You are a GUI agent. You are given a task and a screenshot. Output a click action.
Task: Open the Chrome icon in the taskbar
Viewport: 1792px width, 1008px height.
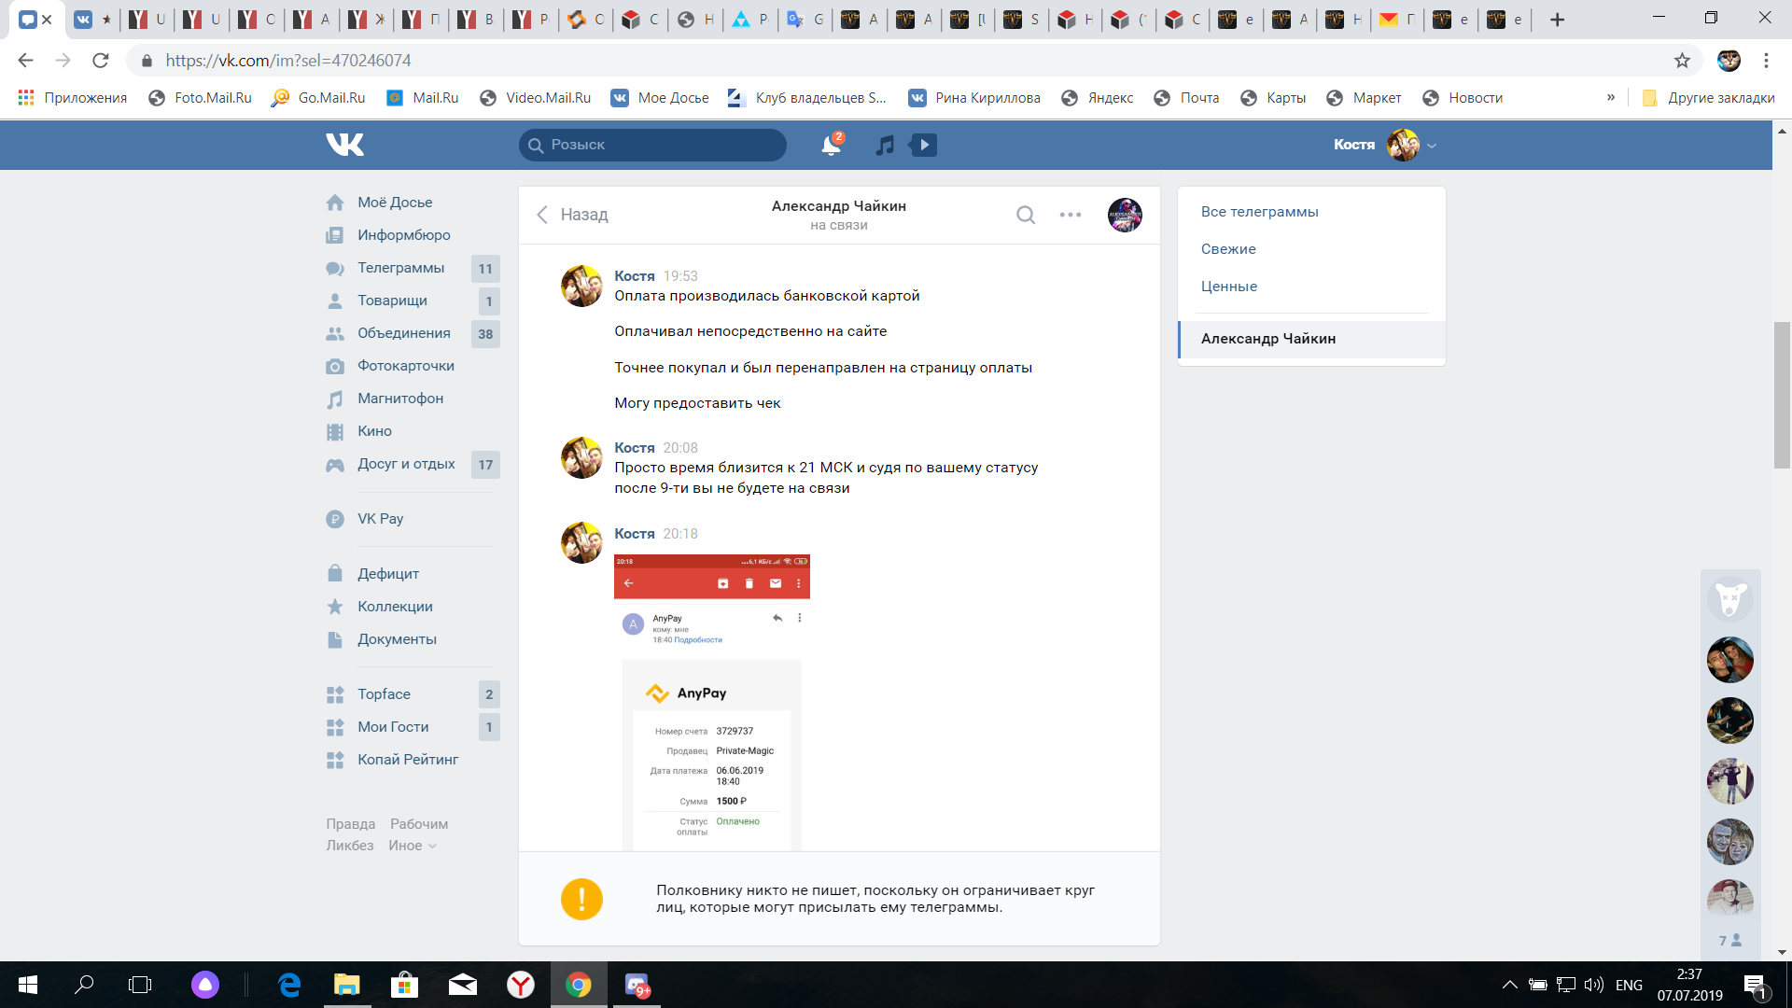tap(578, 985)
